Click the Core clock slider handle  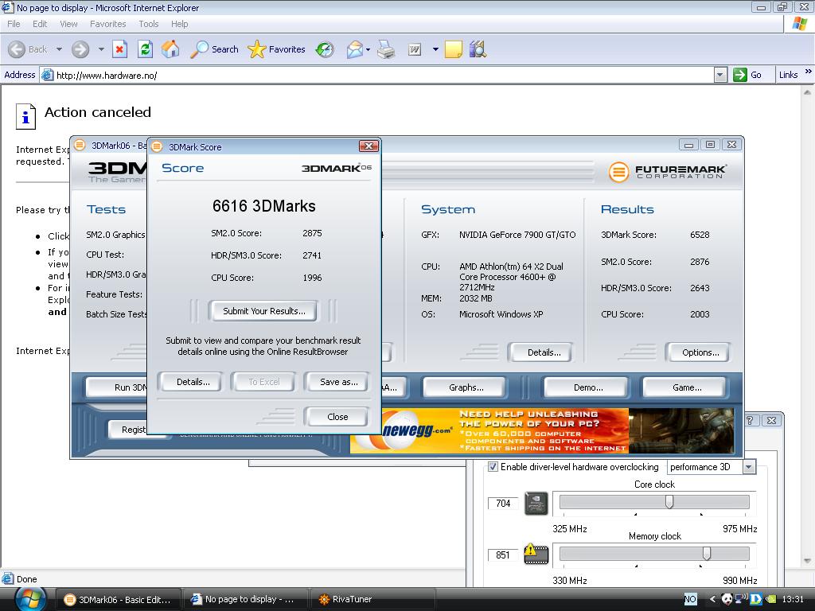(669, 501)
